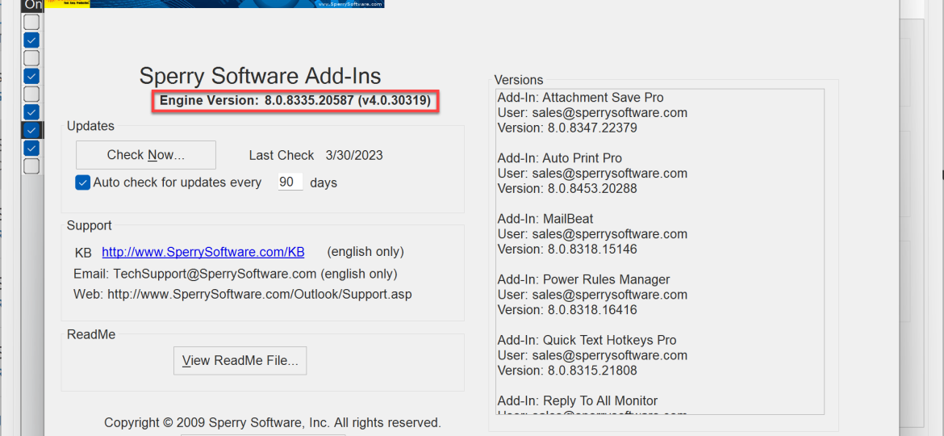Click the Add-In: Reply To All Monitor line
Viewport: 944px width, 436px height.
[578, 400]
